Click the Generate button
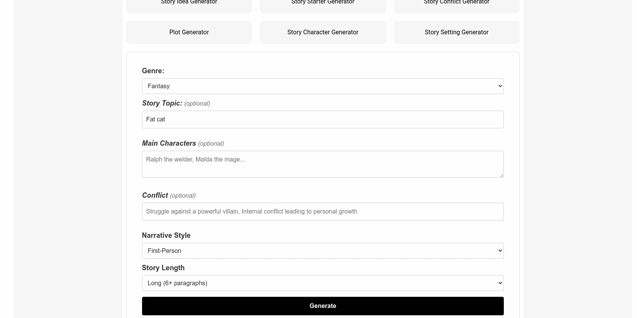This screenshot has width=637, height=318. click(x=323, y=306)
